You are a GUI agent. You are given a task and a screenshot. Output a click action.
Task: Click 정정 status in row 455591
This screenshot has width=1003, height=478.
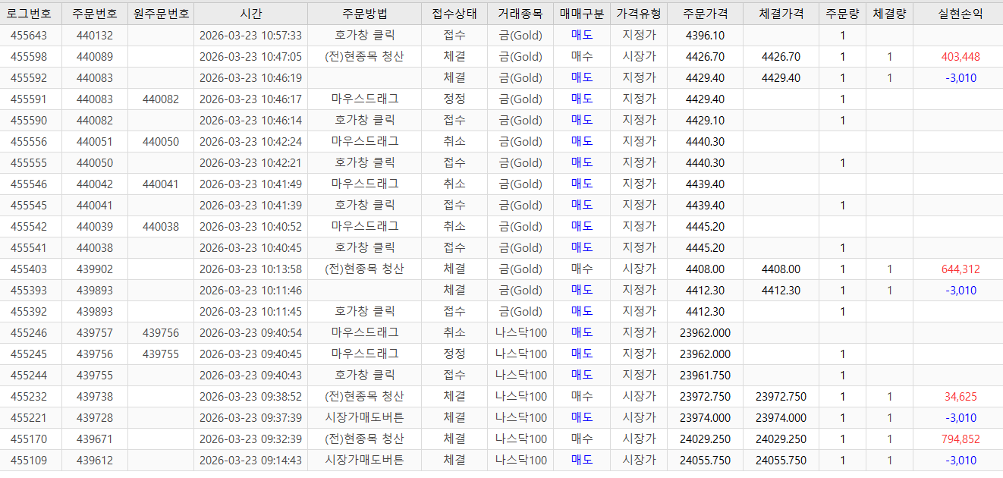click(x=454, y=99)
